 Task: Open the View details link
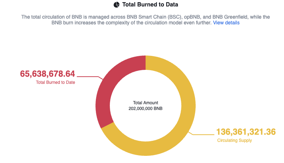(226, 23)
